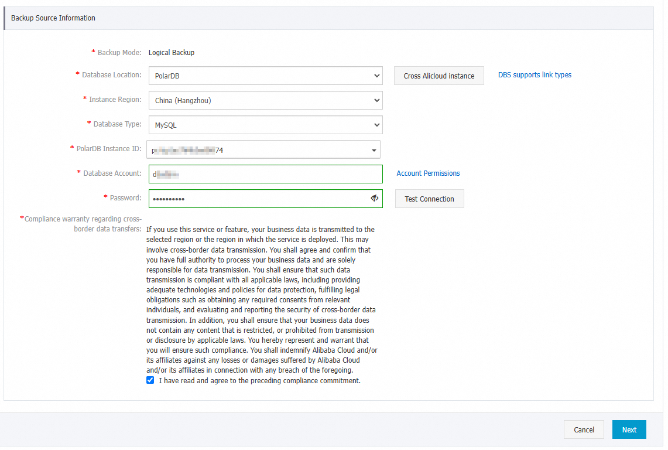Open the Database Location dropdown
This screenshot has height=450, width=668.
pos(265,76)
